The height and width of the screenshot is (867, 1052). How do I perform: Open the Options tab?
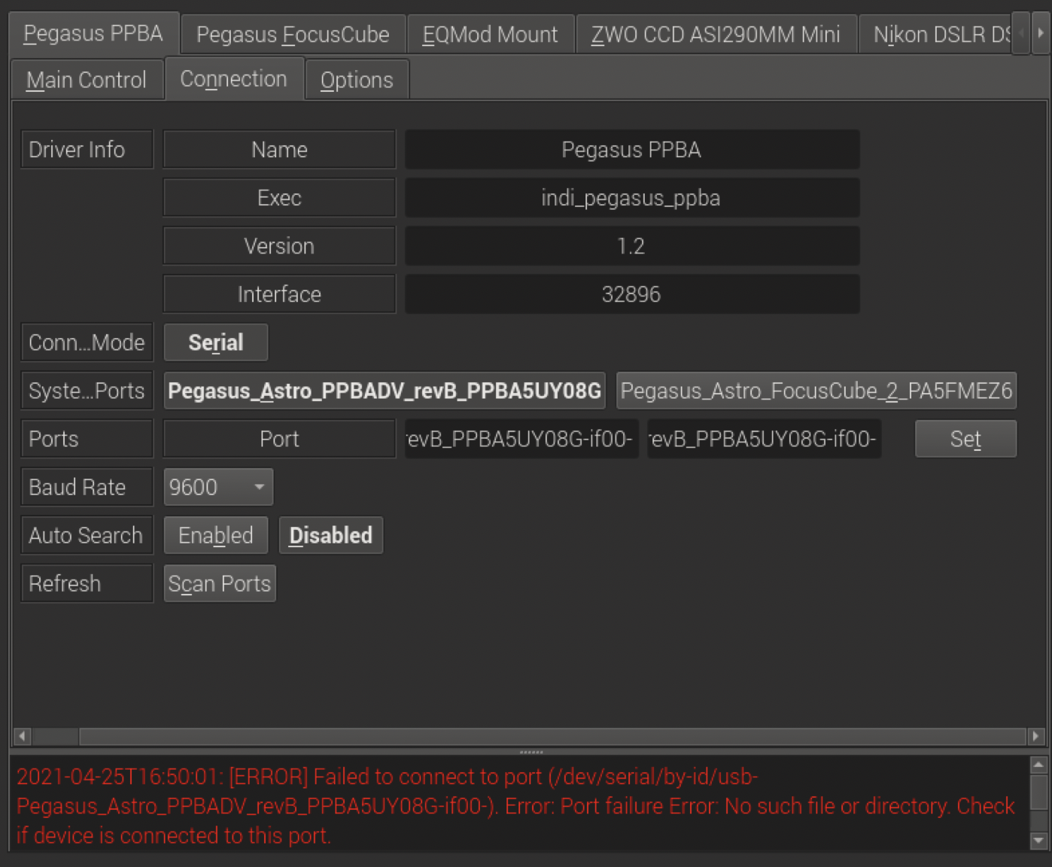(357, 80)
